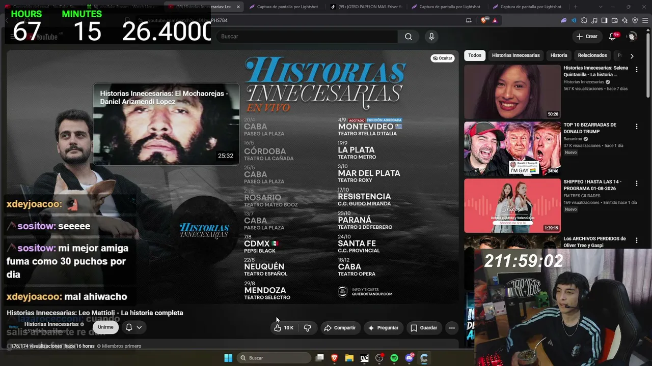Toggle the browser sidebar panel icon
Image resolution: width=652 pixels, height=366 pixels.
click(605, 20)
